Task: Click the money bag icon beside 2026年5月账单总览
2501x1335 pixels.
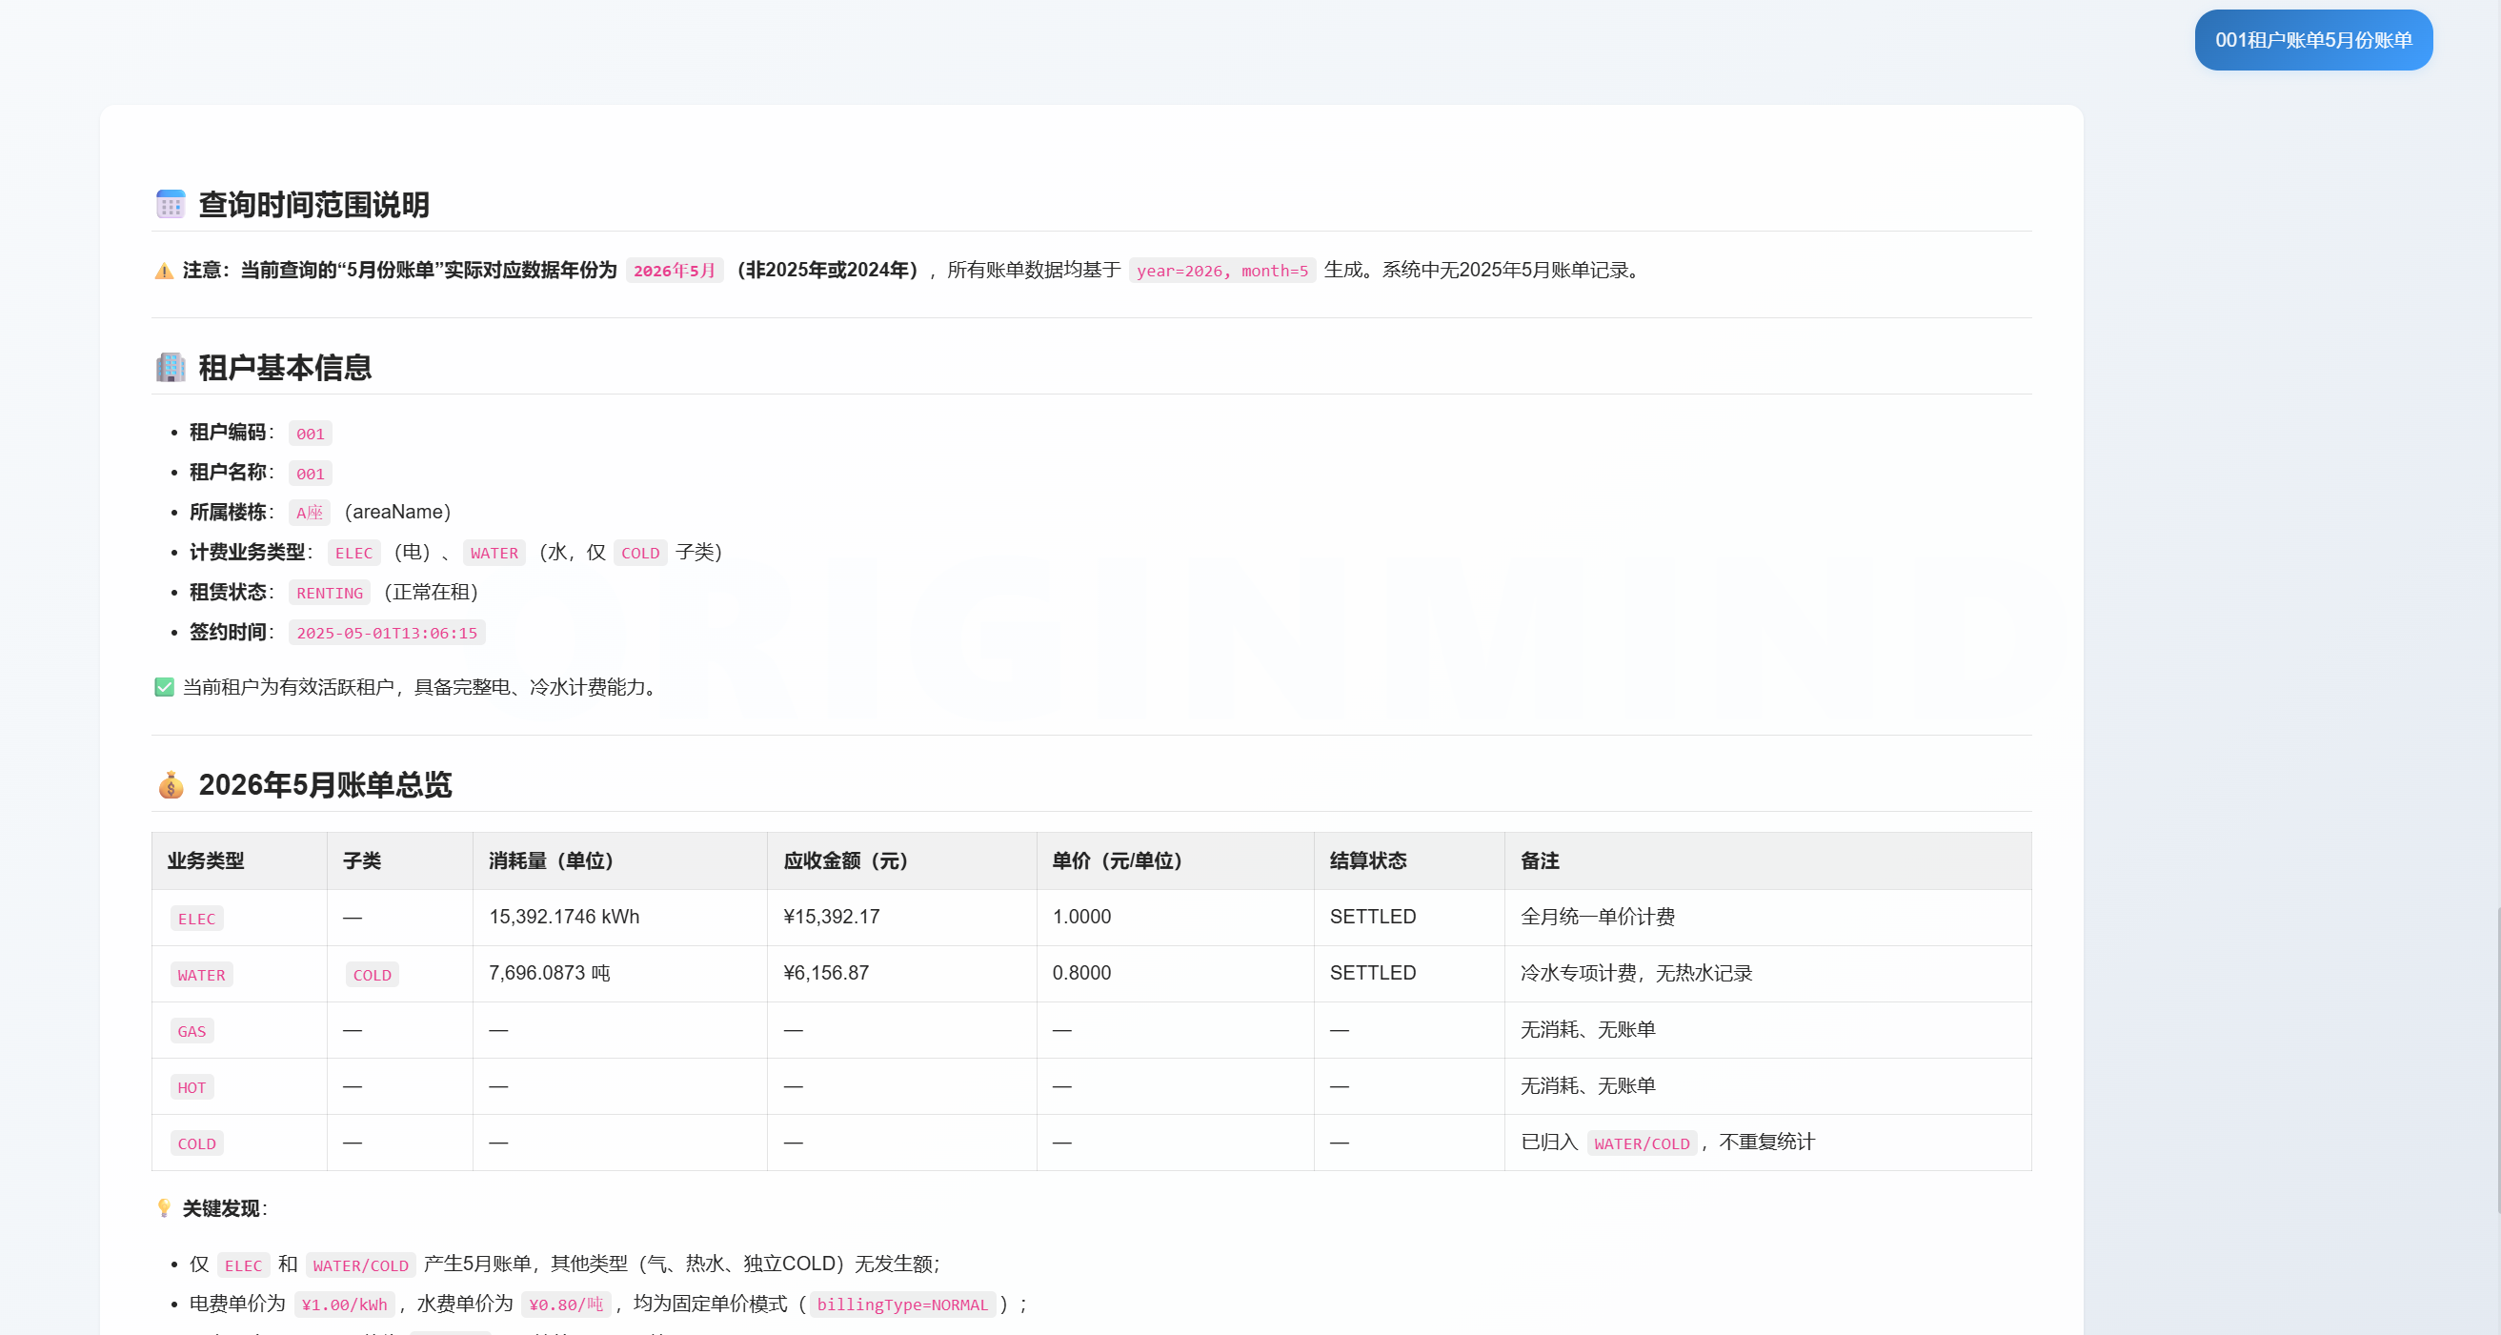Action: point(171,784)
